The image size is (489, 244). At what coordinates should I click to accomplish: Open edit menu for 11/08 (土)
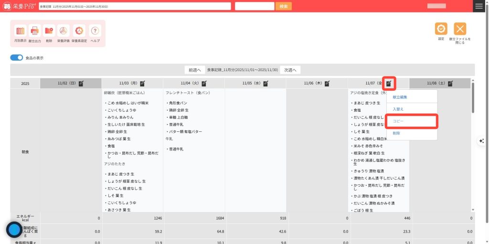click(x=451, y=84)
